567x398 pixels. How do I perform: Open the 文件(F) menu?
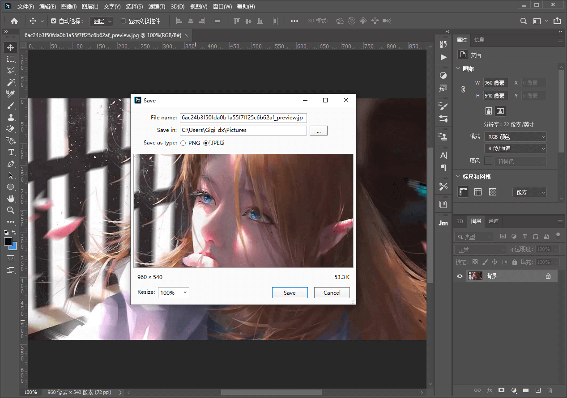[26, 7]
